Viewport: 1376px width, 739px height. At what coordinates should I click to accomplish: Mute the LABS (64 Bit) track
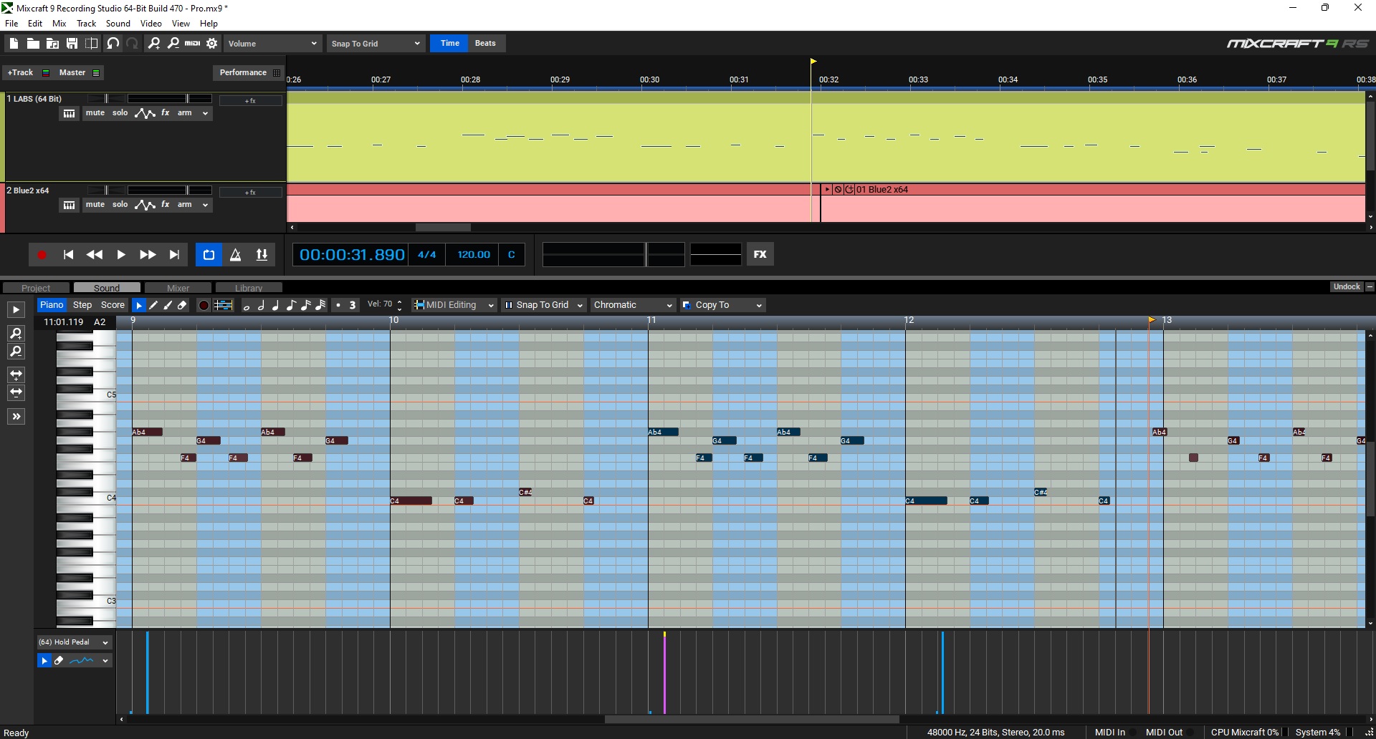95,113
